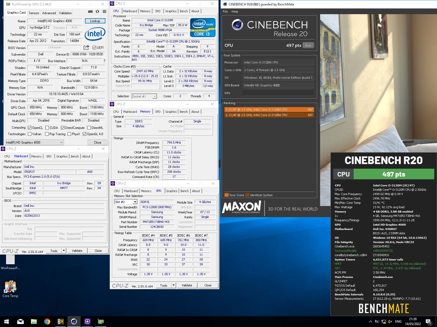Open the Slot #2 memory slot dropdown
This screenshot has height=327, width=437.
[126, 202]
